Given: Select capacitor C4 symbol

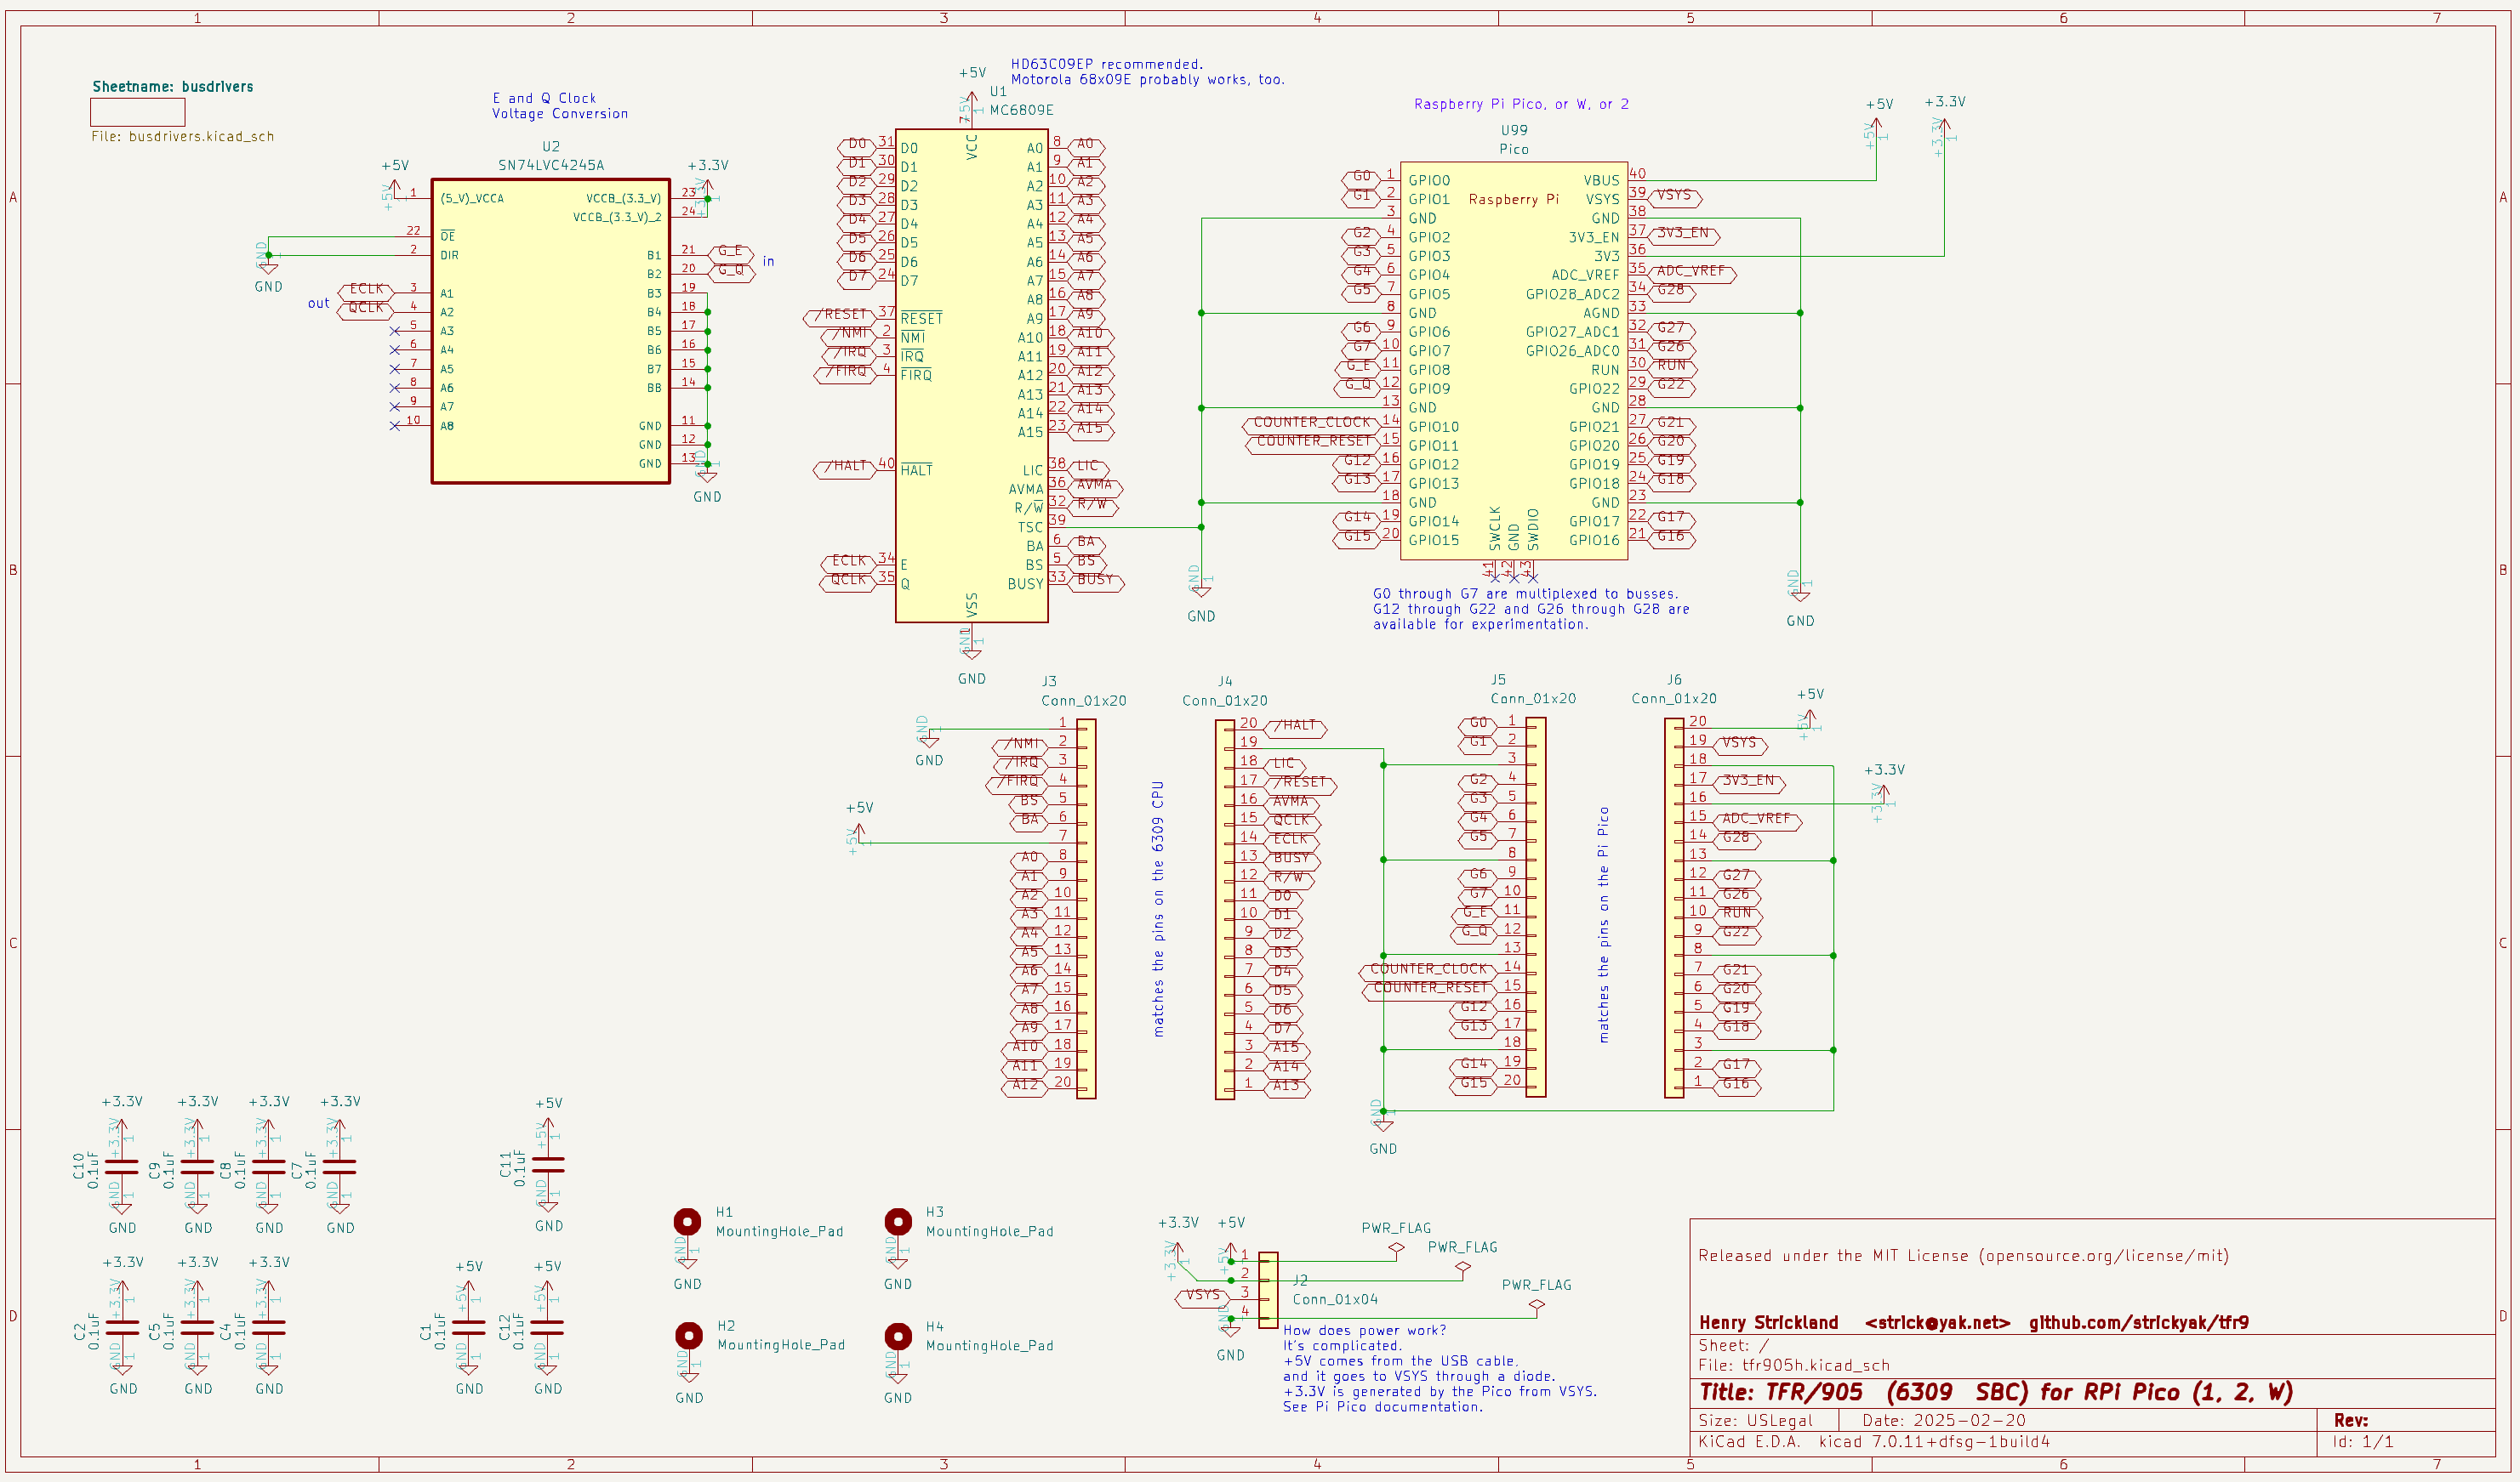Looking at the screenshot, I should (268, 1327).
